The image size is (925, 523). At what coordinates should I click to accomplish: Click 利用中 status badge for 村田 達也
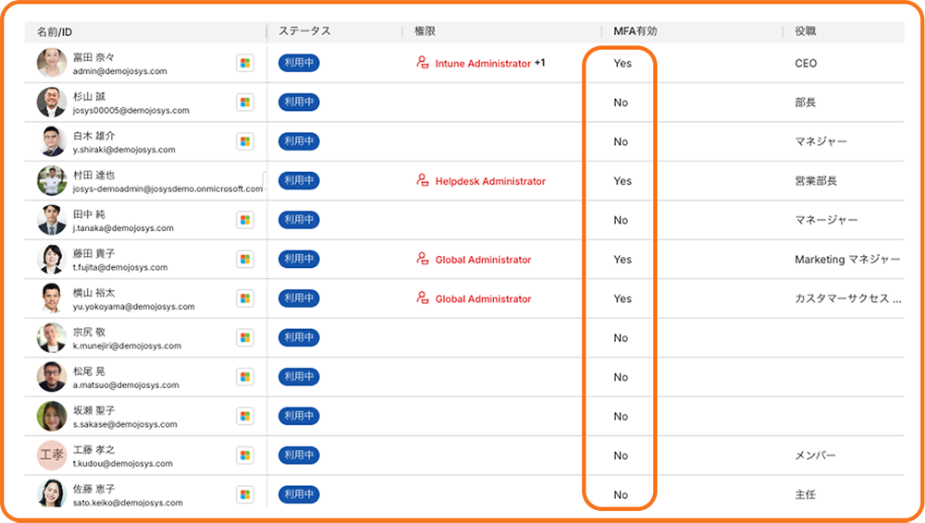click(299, 181)
